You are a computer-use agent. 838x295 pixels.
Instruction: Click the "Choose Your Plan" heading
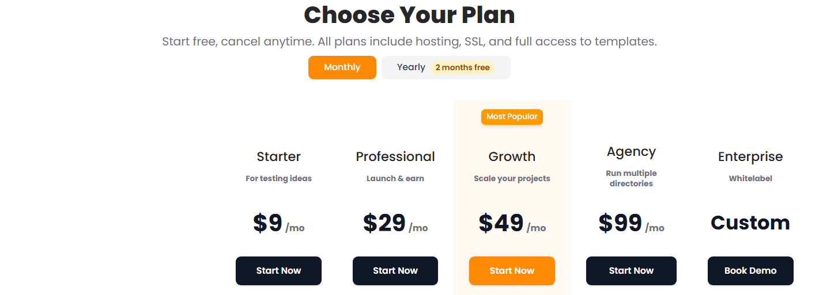coord(409,15)
